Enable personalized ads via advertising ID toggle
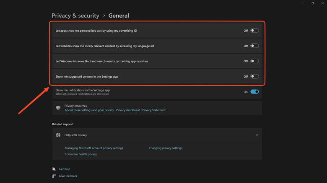 pos(254,30)
